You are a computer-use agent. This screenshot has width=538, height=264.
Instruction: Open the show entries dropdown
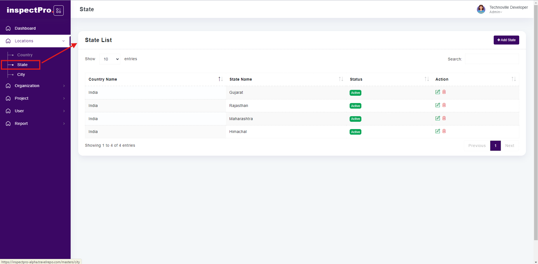click(110, 59)
